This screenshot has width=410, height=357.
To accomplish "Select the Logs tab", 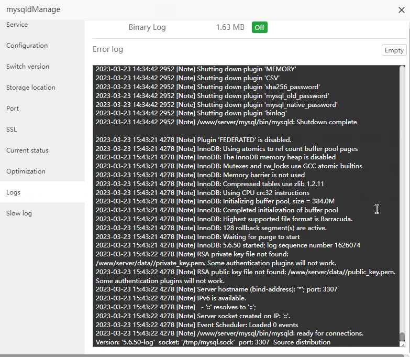I will coord(14,192).
